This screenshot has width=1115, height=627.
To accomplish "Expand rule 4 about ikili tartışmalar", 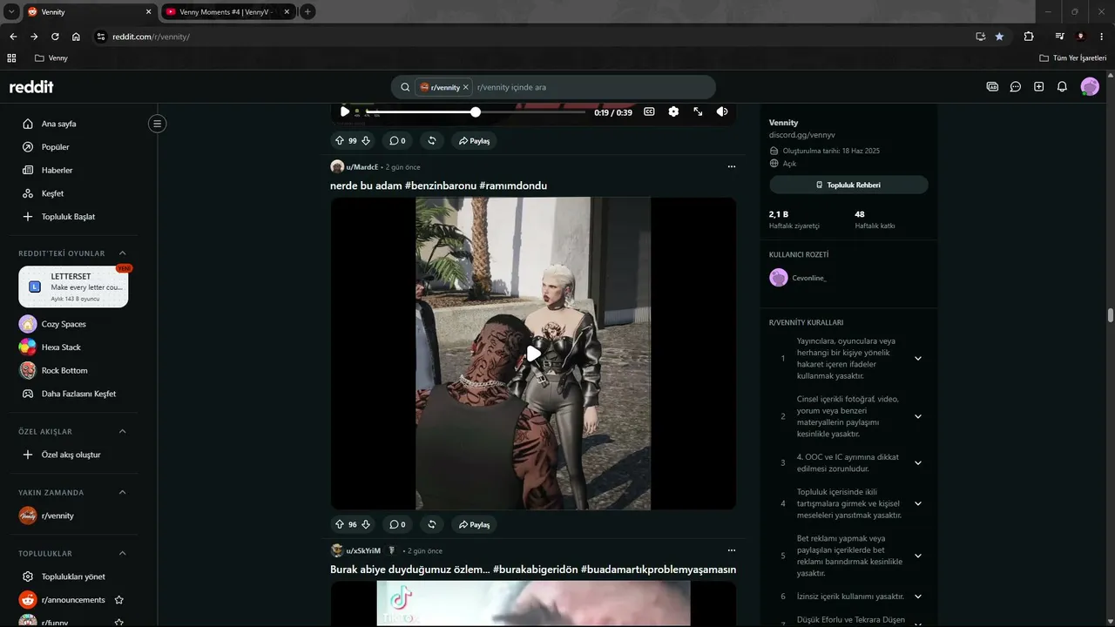I will (x=917, y=503).
